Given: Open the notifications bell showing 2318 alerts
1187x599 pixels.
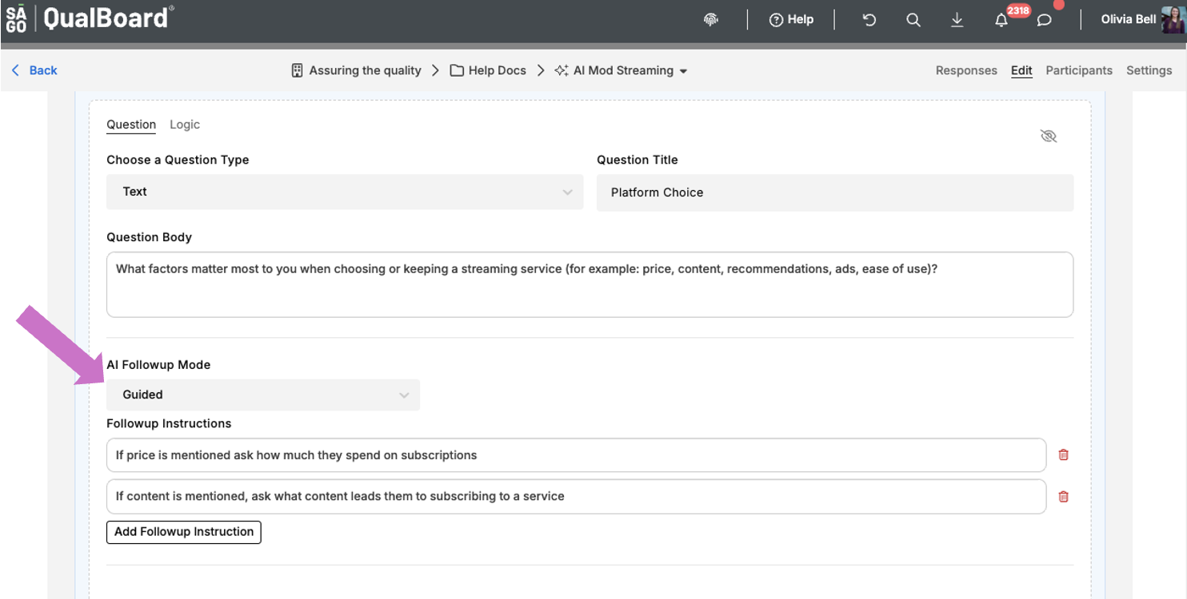Looking at the screenshot, I should 1001,19.
